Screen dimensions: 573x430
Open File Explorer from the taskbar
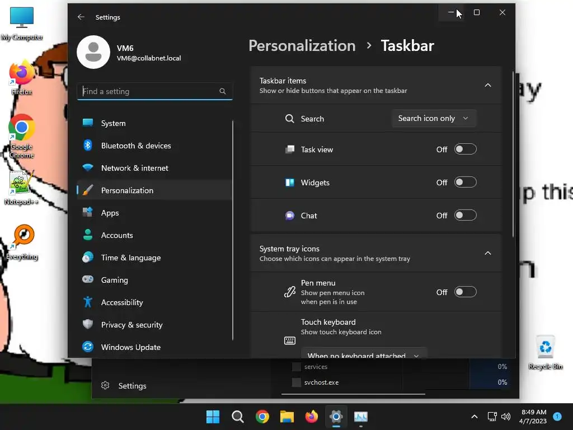287,417
